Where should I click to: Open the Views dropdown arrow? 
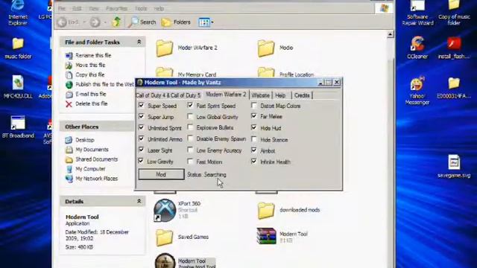(x=212, y=22)
